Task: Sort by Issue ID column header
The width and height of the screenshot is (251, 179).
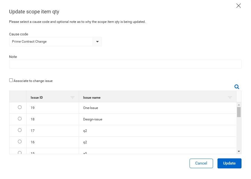Action: coord(37,98)
